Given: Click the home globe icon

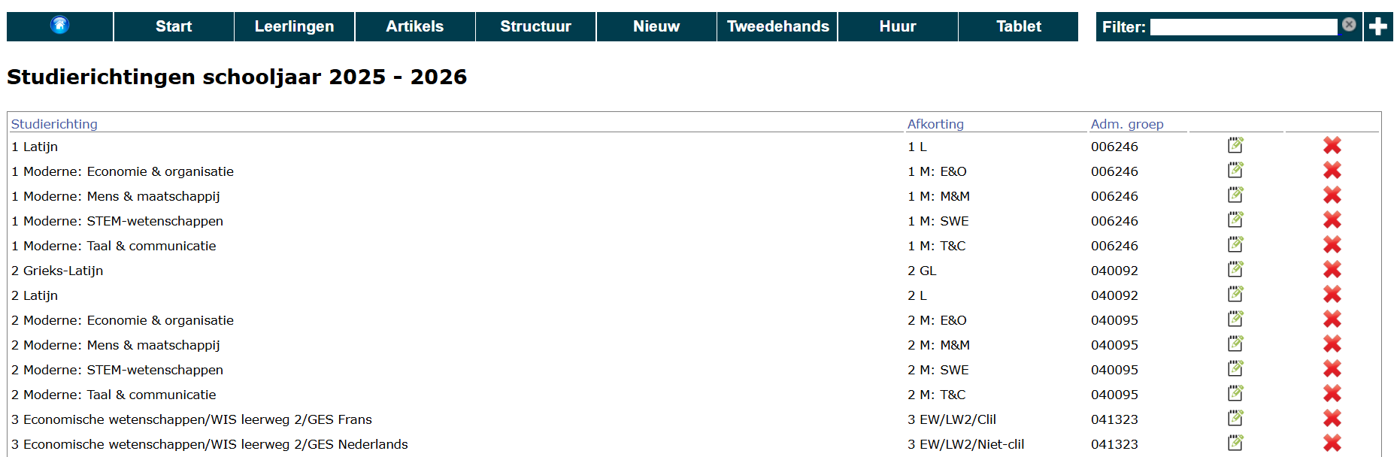Looking at the screenshot, I should [59, 26].
